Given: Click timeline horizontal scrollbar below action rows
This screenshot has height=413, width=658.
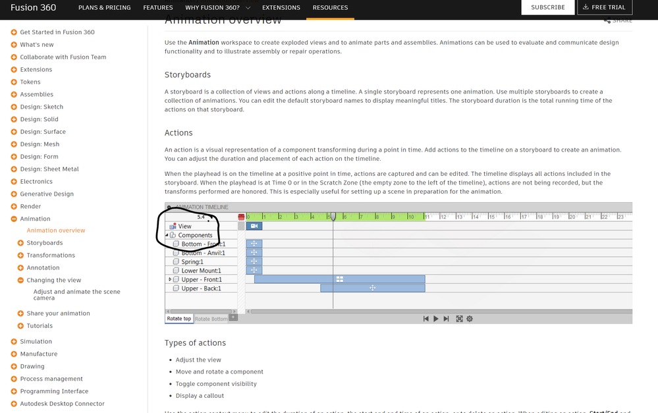Looking at the screenshot, I should click(x=441, y=312).
